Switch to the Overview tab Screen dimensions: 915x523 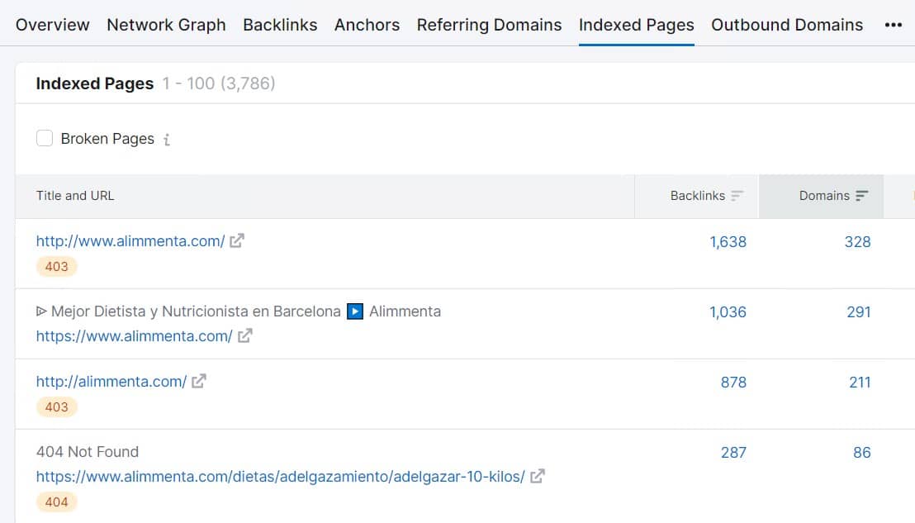[53, 25]
